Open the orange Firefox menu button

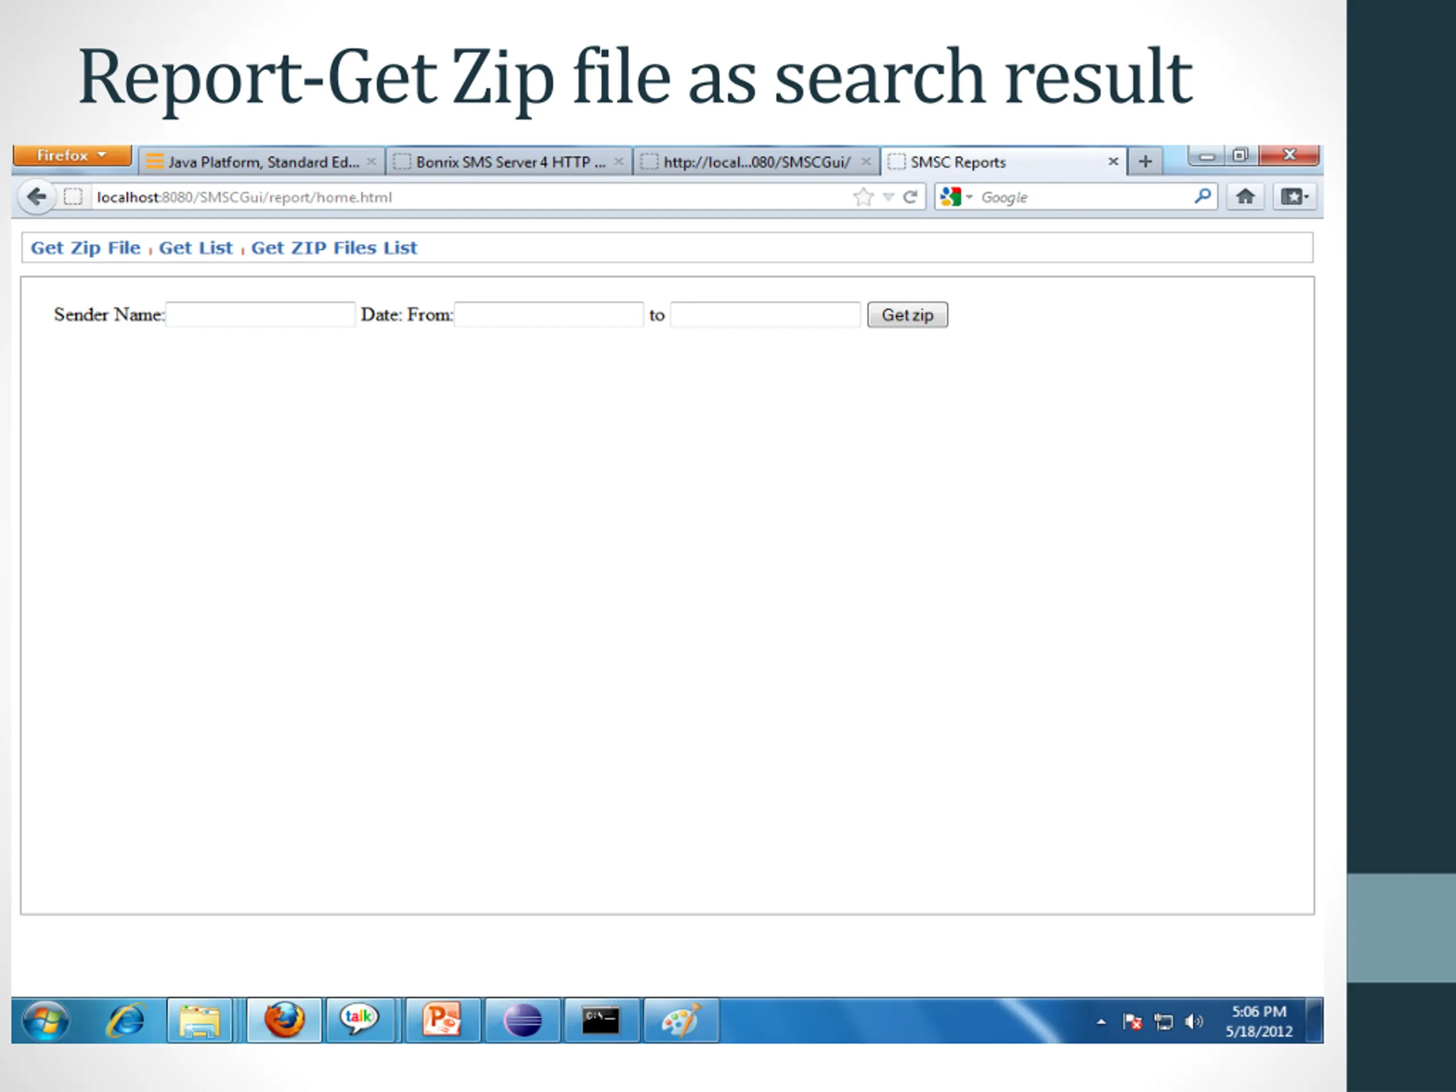pos(72,155)
